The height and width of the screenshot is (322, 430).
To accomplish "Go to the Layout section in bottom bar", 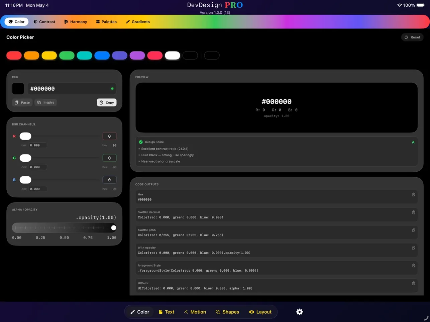I will 260,312.
